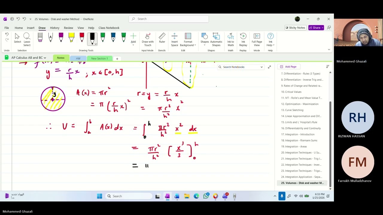Open Microsoft Teams from taskbar
The image size is (383, 215).
point(225,196)
